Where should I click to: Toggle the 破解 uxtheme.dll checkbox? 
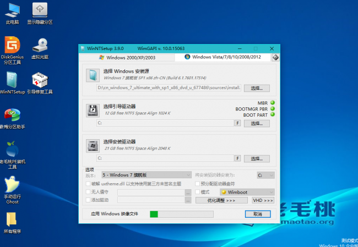[88, 184]
